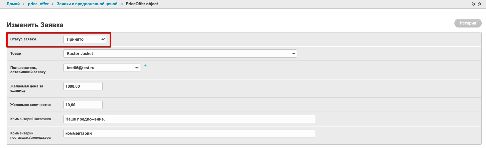The width and height of the screenshot is (486, 148).
Task: Click the Статус заявки label
Action: (23, 39)
